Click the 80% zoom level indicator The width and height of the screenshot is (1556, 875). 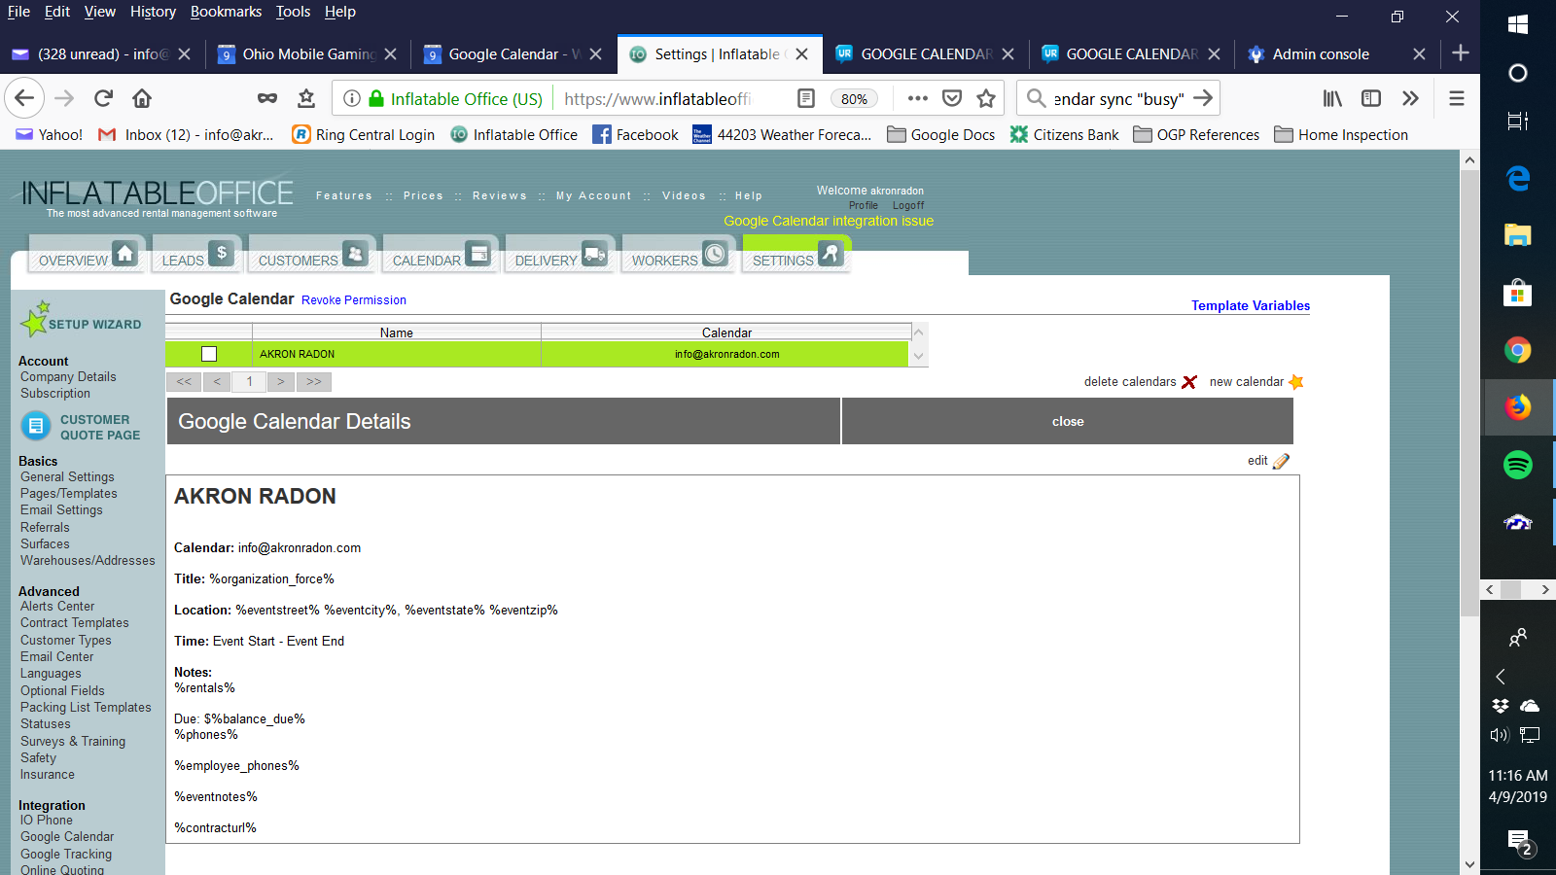tap(854, 99)
